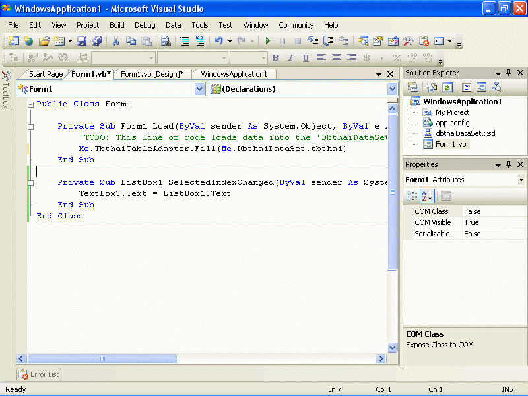Image resolution: width=528 pixels, height=396 pixels.
Task: Click the Step Over icon
Action: point(328,41)
